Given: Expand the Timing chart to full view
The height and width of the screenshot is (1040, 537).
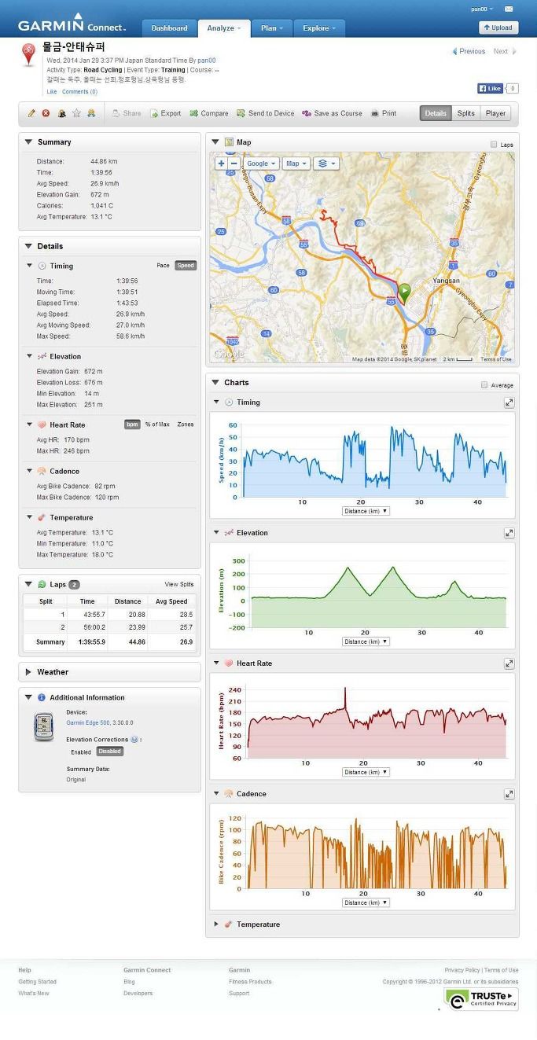Looking at the screenshot, I should (x=509, y=402).
